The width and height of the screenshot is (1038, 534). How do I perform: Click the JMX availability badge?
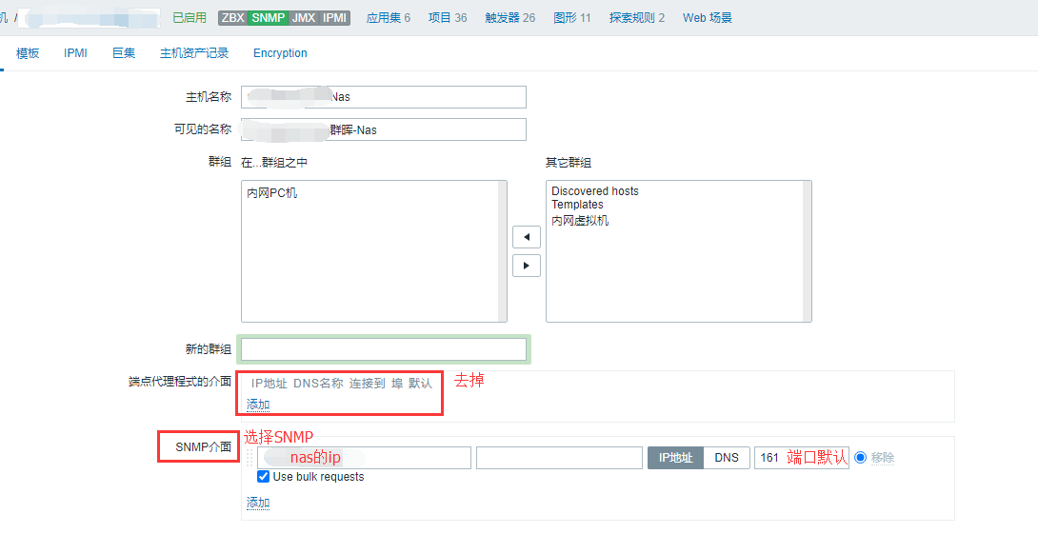click(x=304, y=18)
